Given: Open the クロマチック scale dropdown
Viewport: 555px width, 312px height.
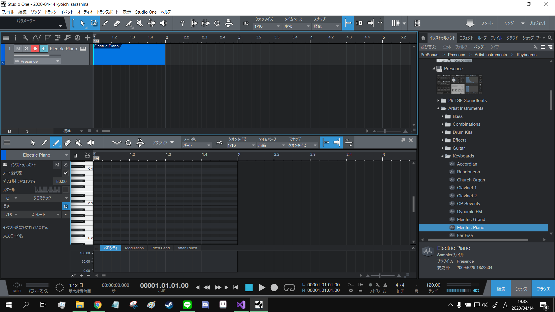Looking at the screenshot, I should click(x=45, y=198).
